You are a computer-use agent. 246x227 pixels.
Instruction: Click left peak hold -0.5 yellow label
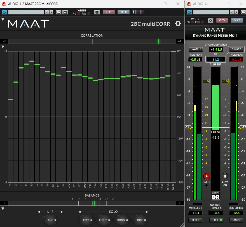(x=206, y=81)
